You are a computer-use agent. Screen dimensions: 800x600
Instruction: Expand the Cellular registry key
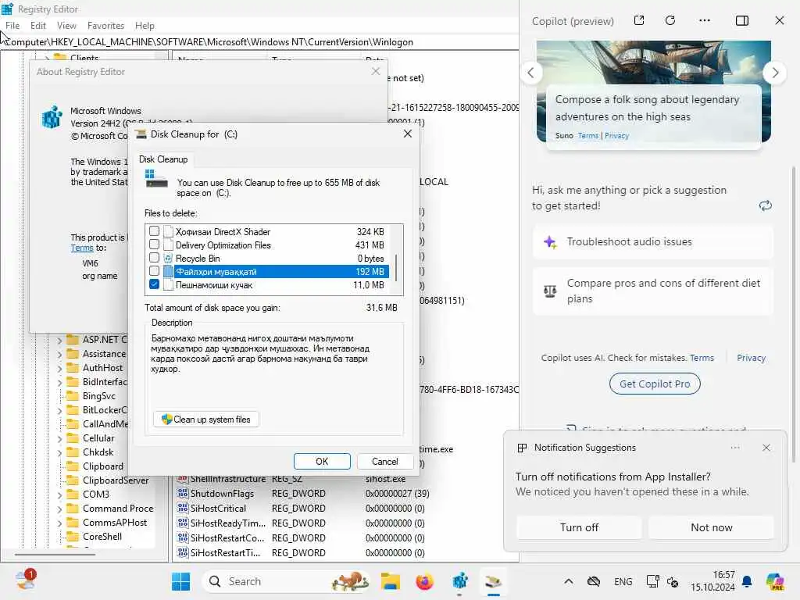pos(59,438)
